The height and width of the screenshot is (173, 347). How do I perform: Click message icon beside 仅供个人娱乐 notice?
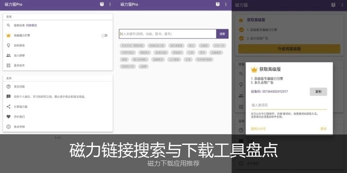(x=8, y=96)
